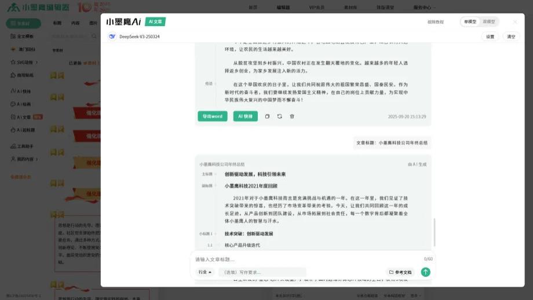Viewport: 533px width, 300px height.
Task: Click the green send arrow button
Action: pos(426,272)
